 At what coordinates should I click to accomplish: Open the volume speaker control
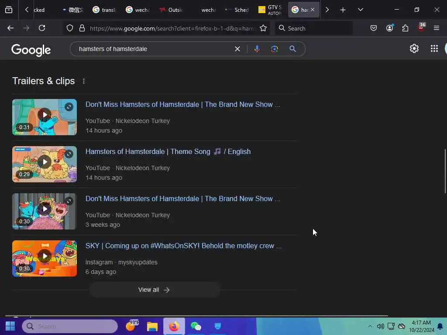(x=380, y=326)
